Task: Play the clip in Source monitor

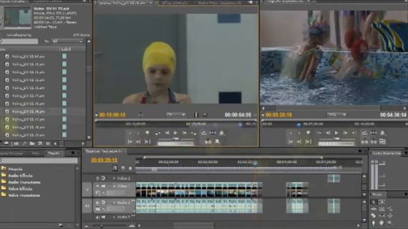Action: (x=176, y=133)
